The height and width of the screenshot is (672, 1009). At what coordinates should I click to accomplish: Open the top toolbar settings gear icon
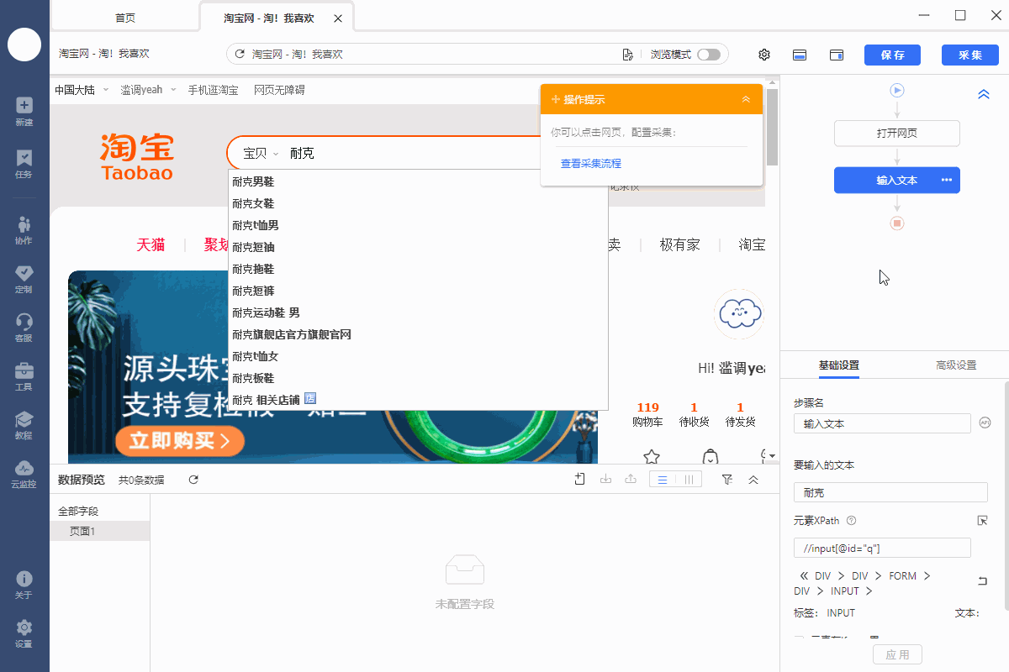(764, 55)
